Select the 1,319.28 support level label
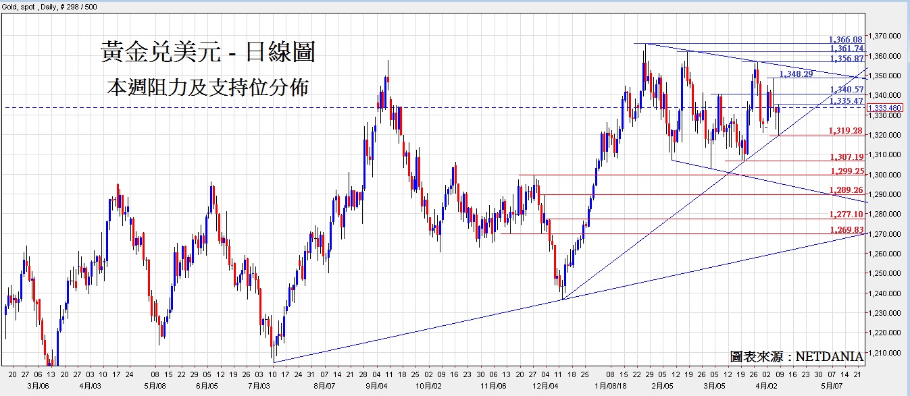The width and height of the screenshot is (910, 396). [x=846, y=131]
